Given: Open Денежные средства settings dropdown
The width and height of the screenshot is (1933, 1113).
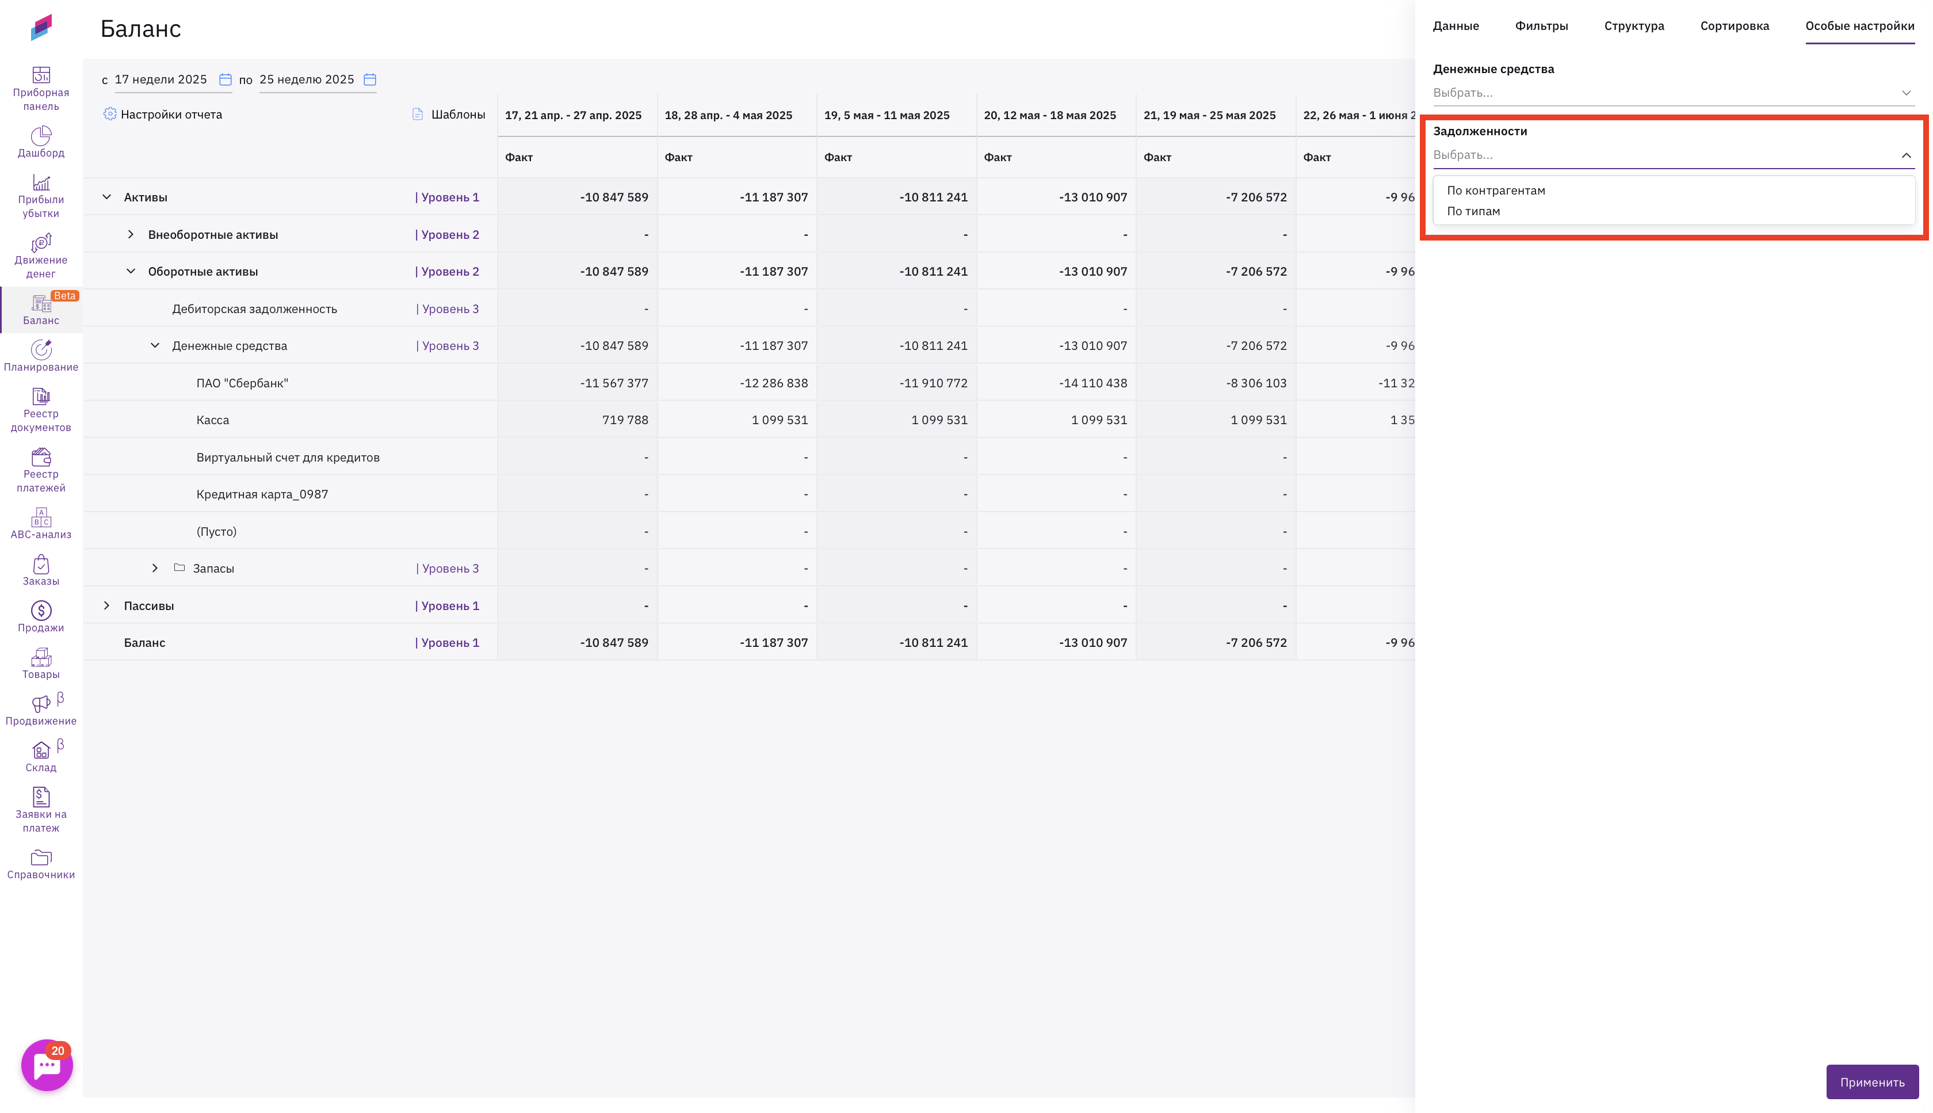Looking at the screenshot, I should point(1673,93).
